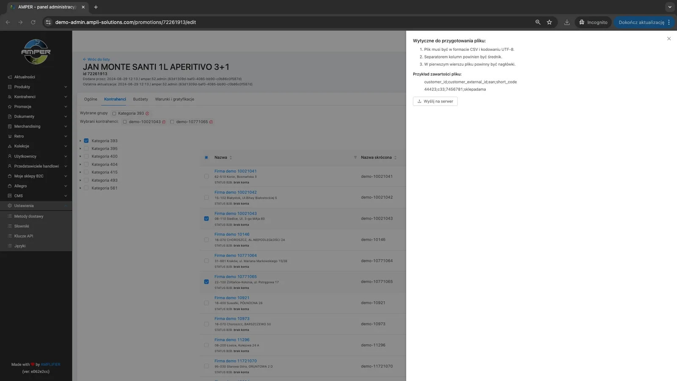The image size is (677, 381).
Task: Open a new browser tab
Action: point(96,7)
